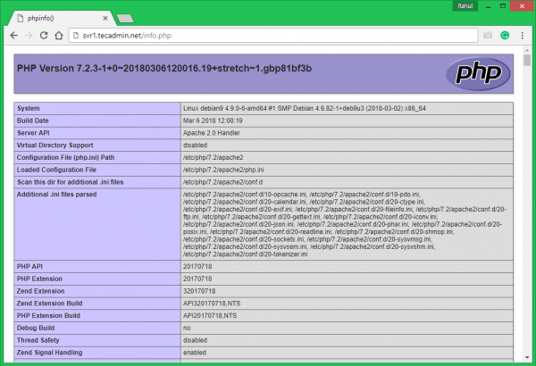536x366 pixels.
Task: Click the Loaded Configuration File path value
Action: point(217,169)
